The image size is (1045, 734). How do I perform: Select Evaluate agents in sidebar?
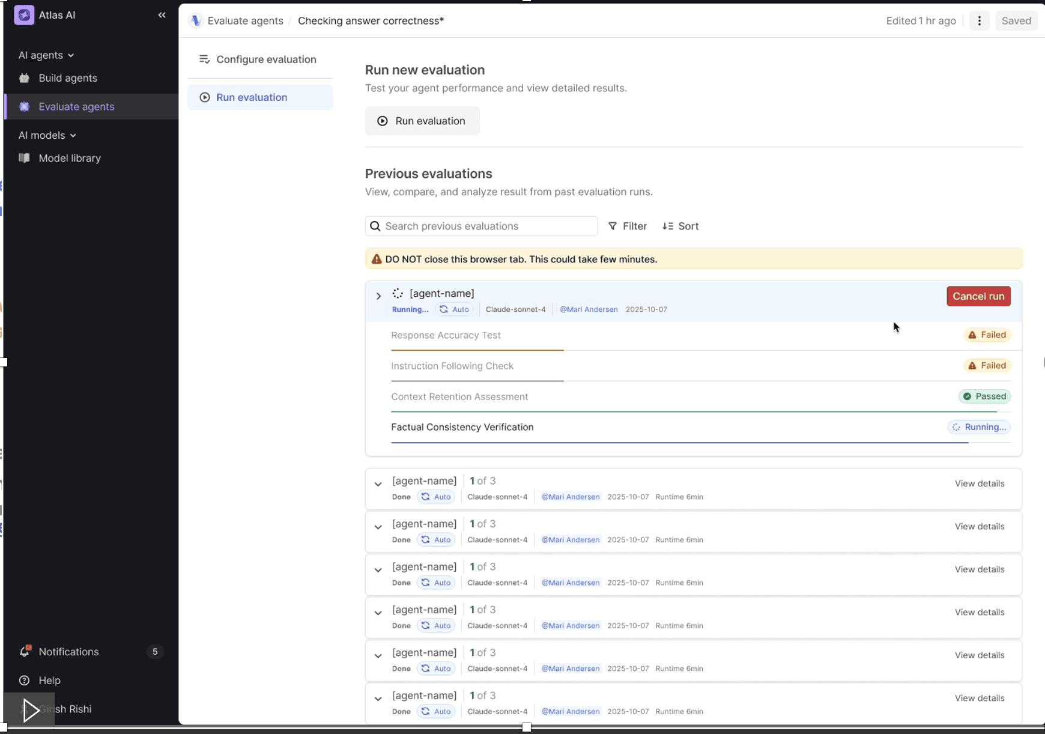coord(76,107)
